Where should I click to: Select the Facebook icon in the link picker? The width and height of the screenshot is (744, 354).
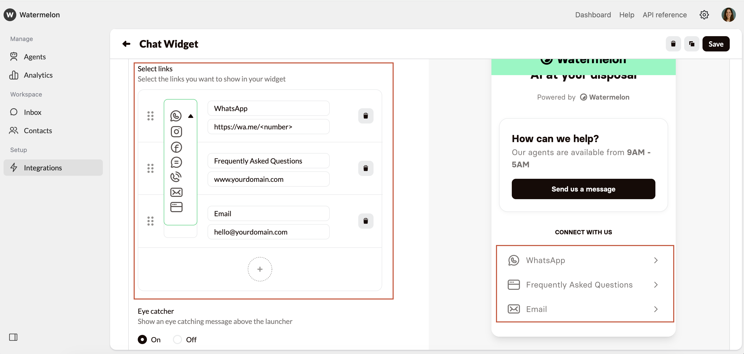176,147
